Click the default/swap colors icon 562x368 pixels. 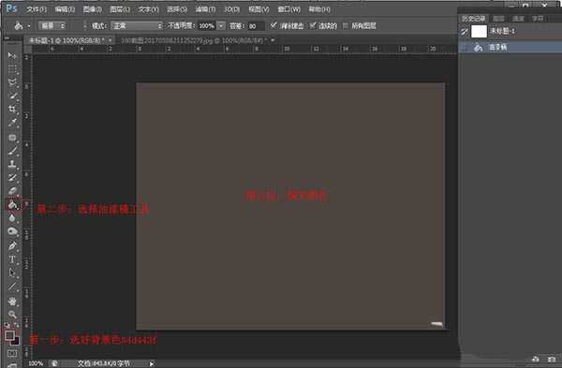point(12,326)
